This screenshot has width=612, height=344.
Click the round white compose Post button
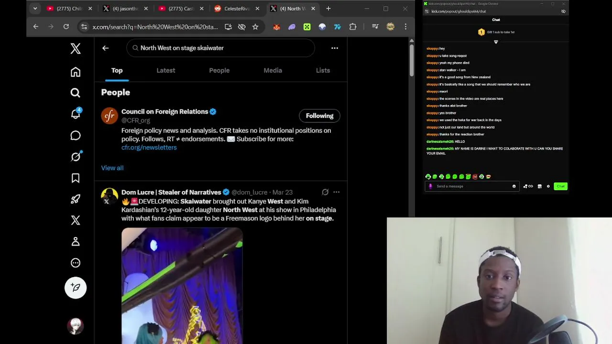(76, 288)
